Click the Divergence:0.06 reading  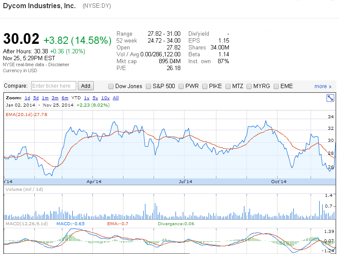(x=176, y=224)
